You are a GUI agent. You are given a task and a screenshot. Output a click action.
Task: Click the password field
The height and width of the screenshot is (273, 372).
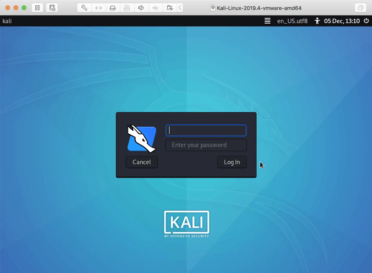[x=206, y=145]
